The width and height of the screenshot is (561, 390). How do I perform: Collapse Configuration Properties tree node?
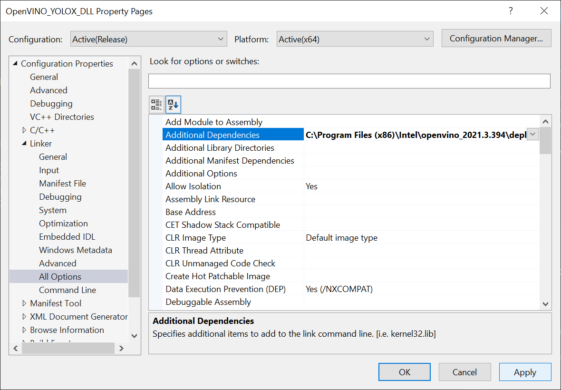(15, 63)
